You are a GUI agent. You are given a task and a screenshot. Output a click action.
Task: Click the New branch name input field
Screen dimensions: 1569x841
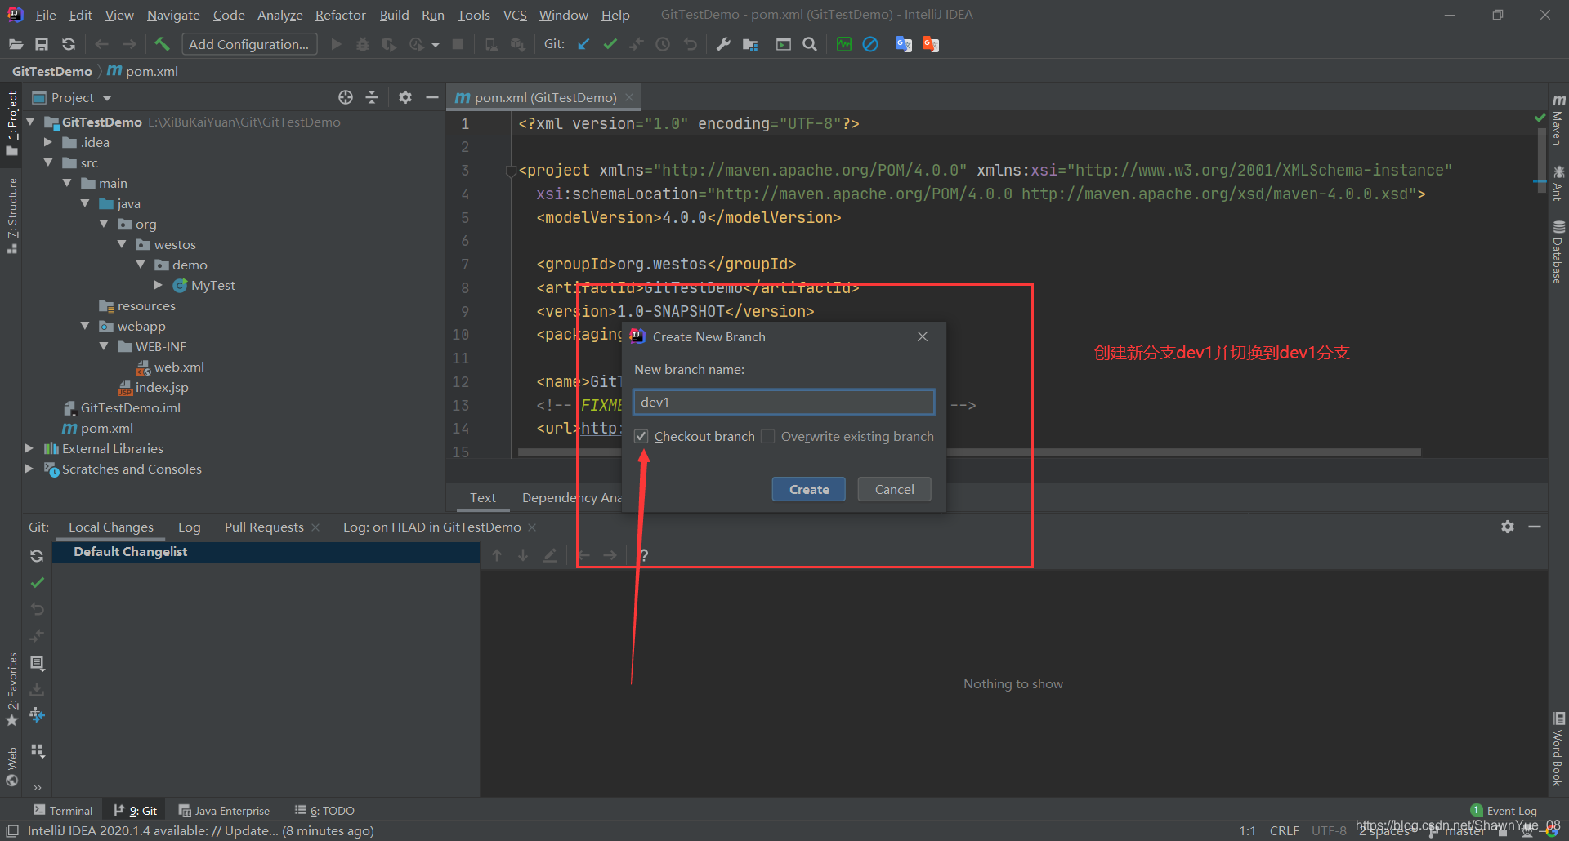coord(784,402)
